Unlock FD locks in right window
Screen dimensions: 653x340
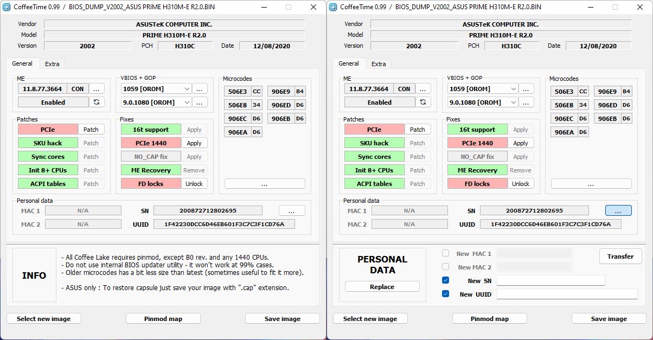[x=521, y=183]
